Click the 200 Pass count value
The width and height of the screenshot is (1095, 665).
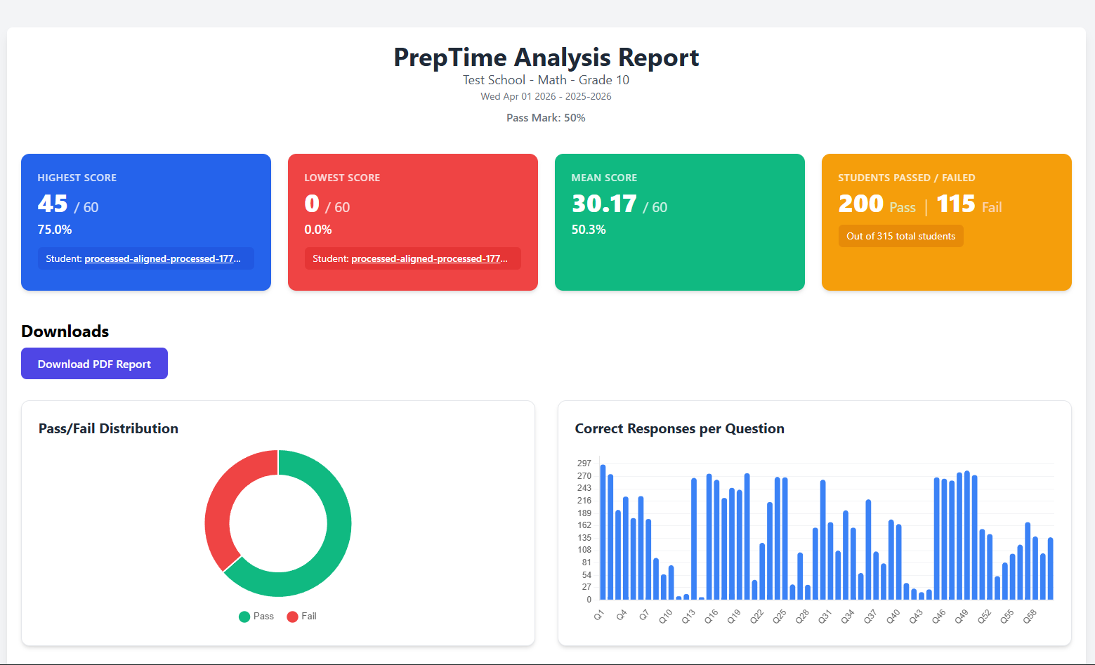[x=861, y=204]
